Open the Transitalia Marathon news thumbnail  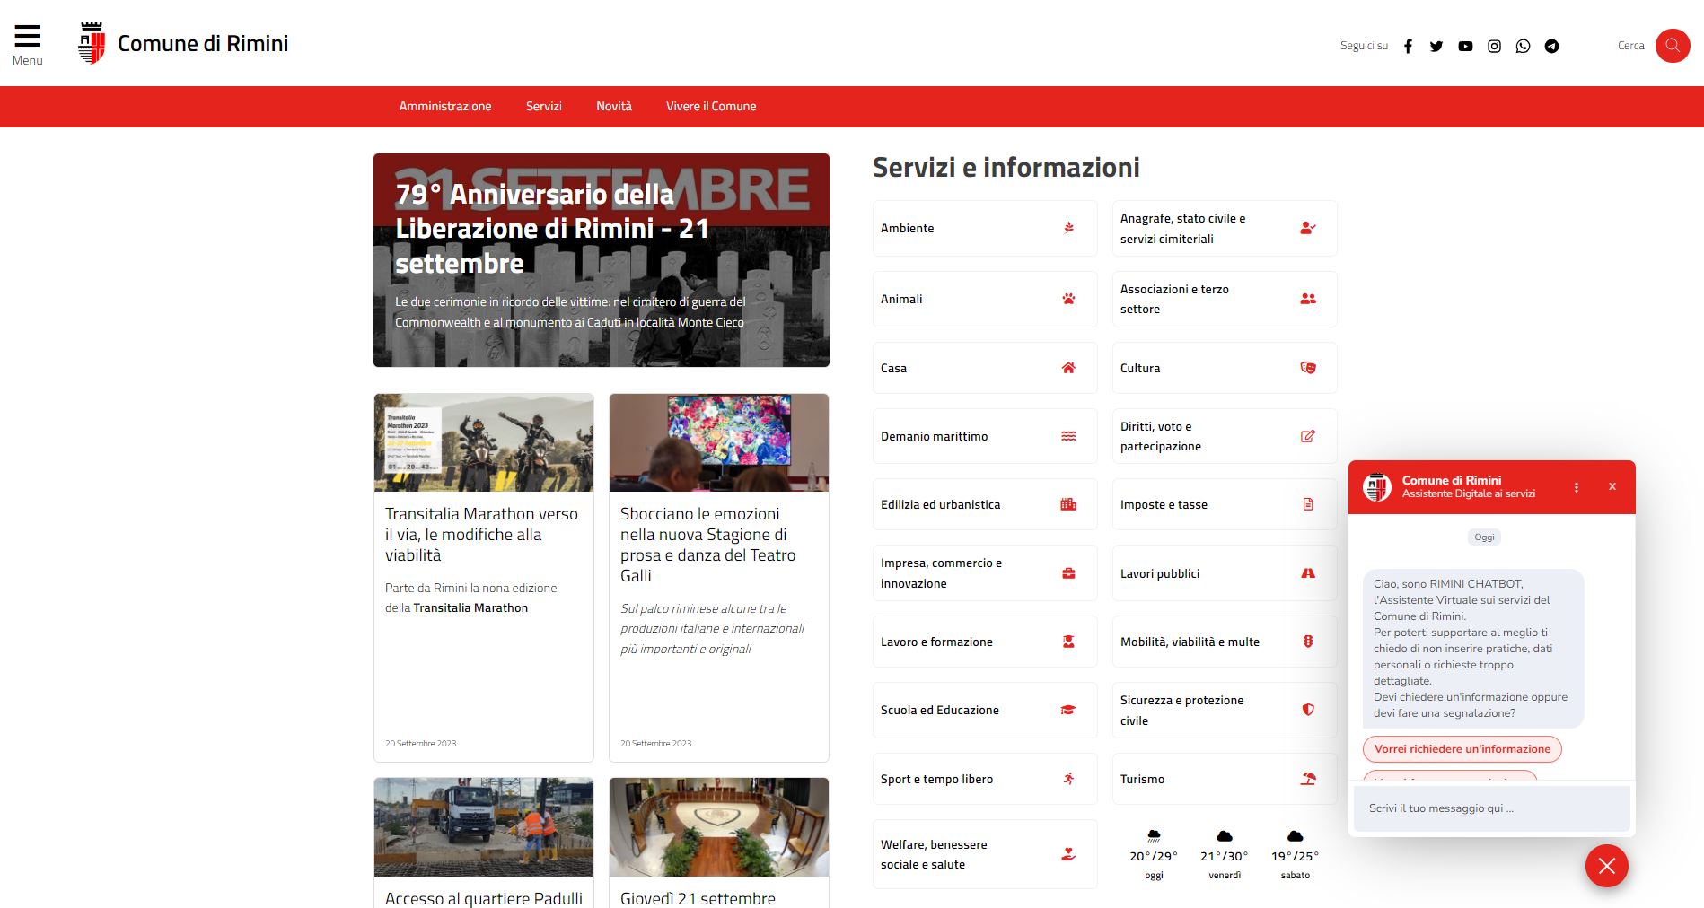484,442
